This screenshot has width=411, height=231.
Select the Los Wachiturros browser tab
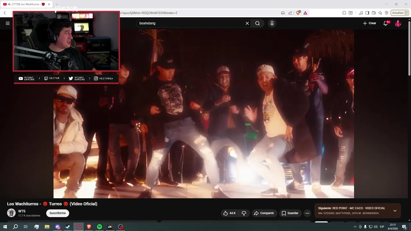(x=27, y=4)
